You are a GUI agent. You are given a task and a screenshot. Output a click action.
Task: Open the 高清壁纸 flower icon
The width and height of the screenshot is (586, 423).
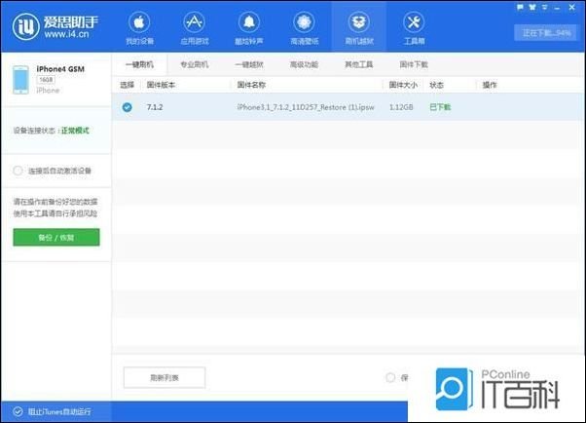point(304,22)
